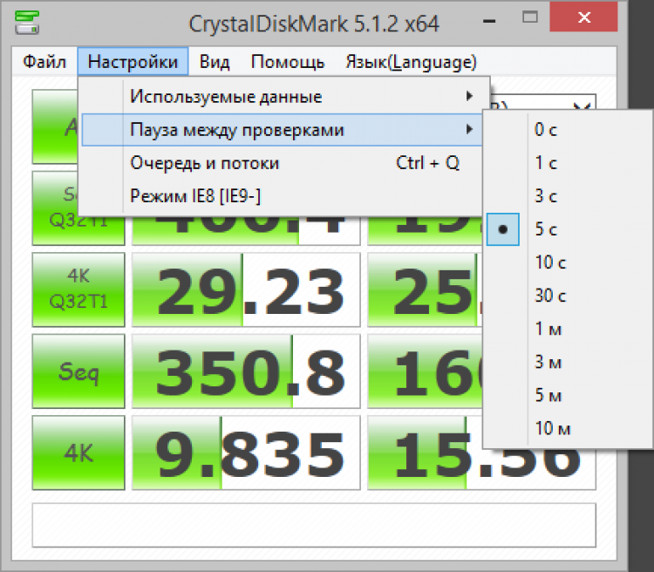Screen dimensions: 654x572
Task: Set pause interval to 3 м
Action: pos(569,362)
